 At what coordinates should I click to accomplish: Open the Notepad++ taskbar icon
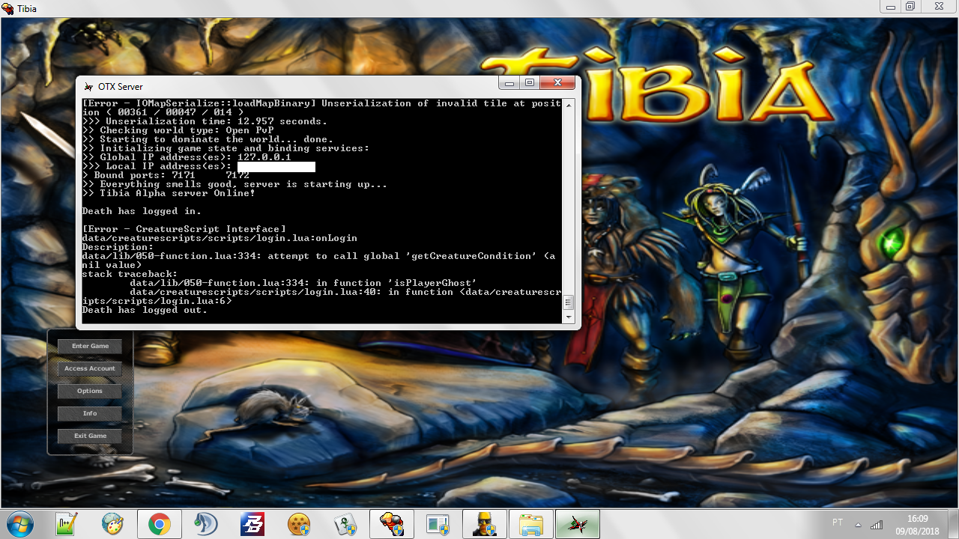point(66,524)
